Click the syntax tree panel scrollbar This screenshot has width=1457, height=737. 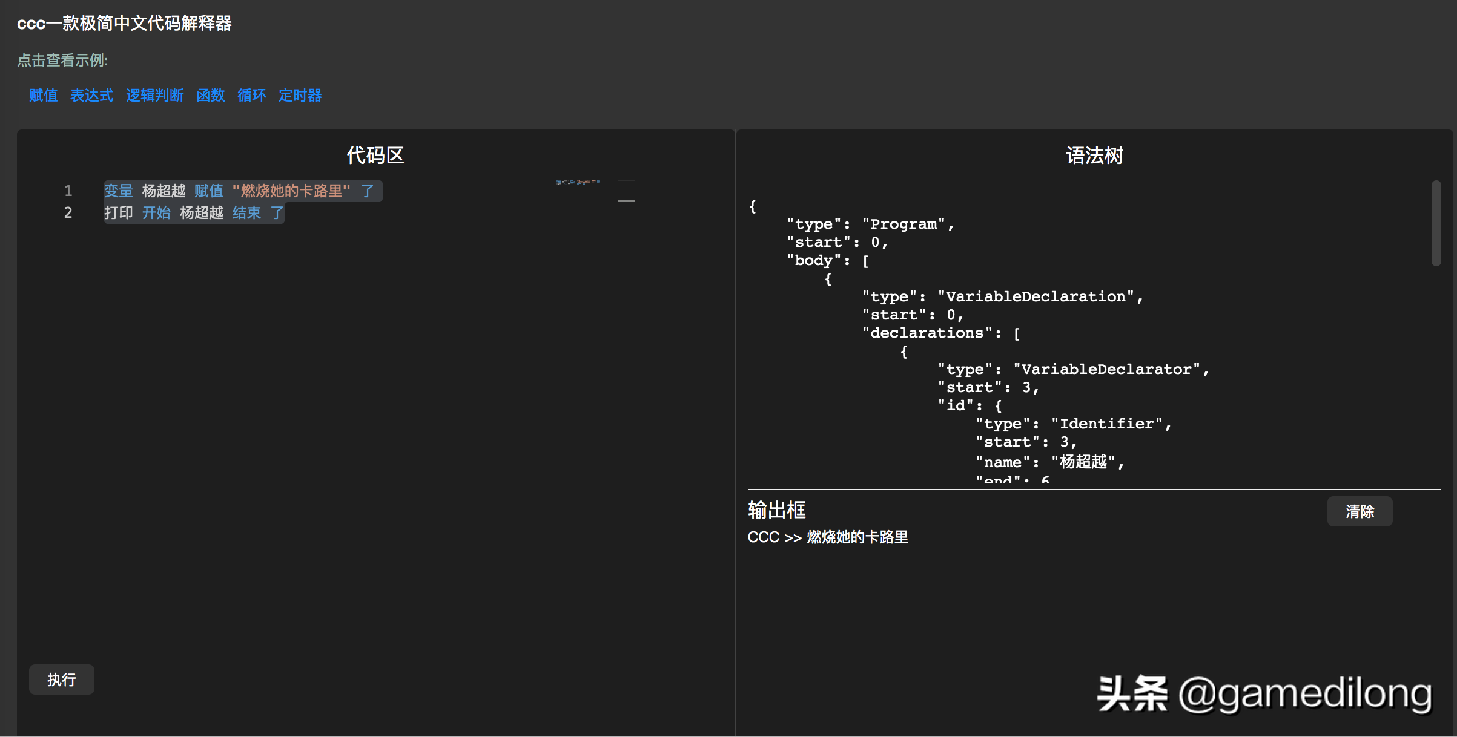pyautogui.click(x=1436, y=223)
